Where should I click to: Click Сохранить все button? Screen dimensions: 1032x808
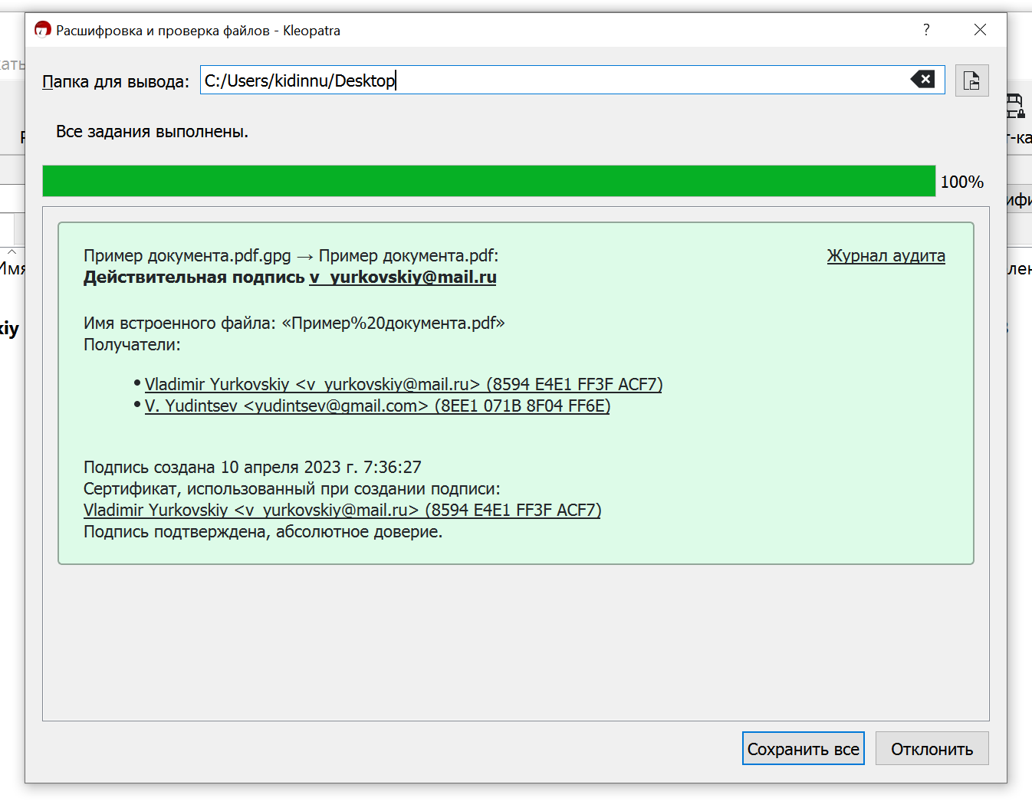(x=803, y=749)
